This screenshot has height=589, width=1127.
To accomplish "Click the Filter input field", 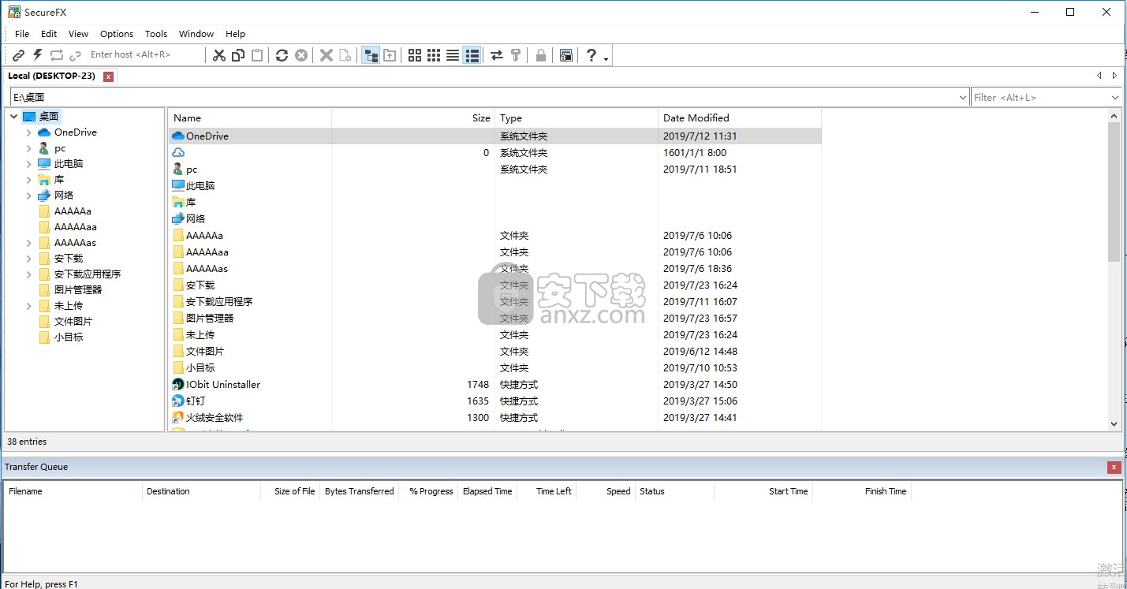I will (1039, 97).
